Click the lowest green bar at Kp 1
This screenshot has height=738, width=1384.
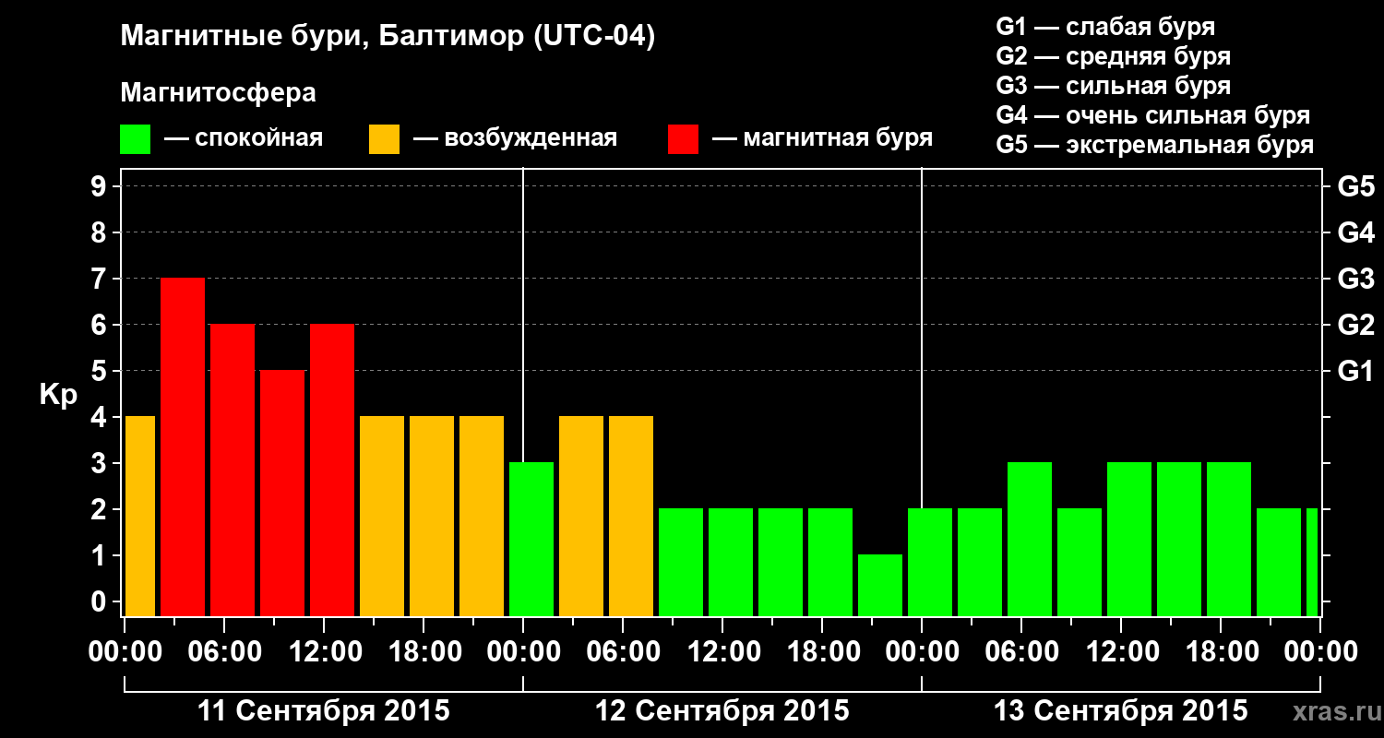click(880, 585)
